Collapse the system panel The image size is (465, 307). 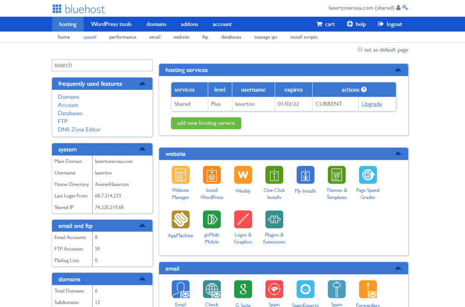[142, 149]
